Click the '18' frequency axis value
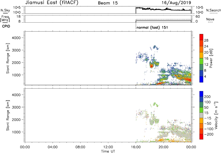 click(18, 17)
